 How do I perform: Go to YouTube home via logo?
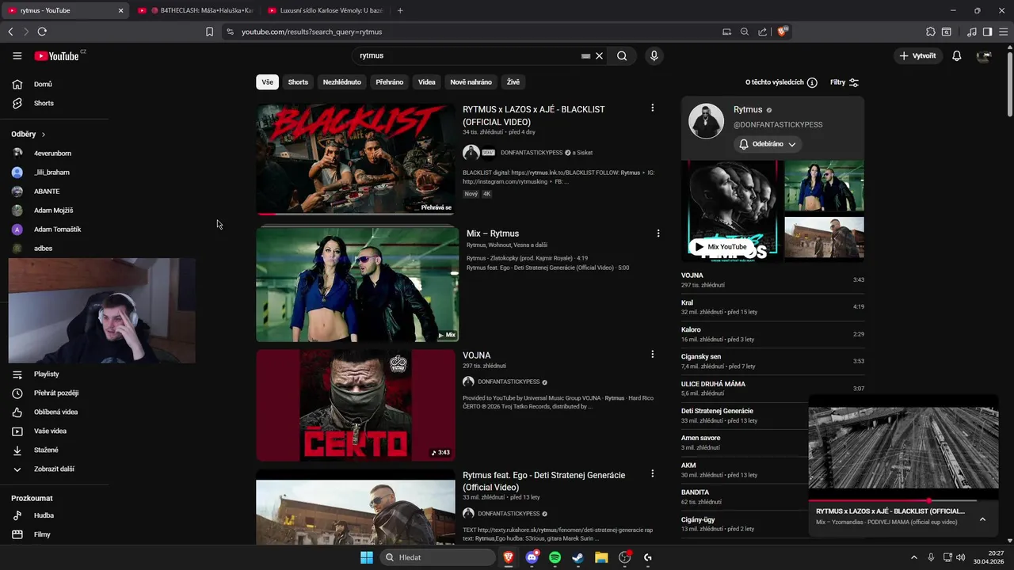click(56, 55)
